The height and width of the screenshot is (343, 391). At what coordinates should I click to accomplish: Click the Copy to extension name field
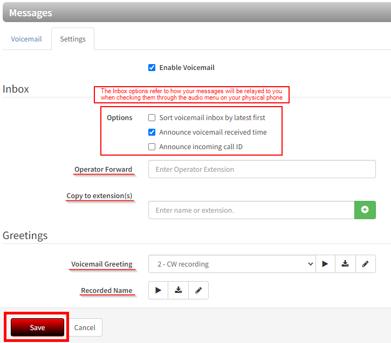(251, 210)
